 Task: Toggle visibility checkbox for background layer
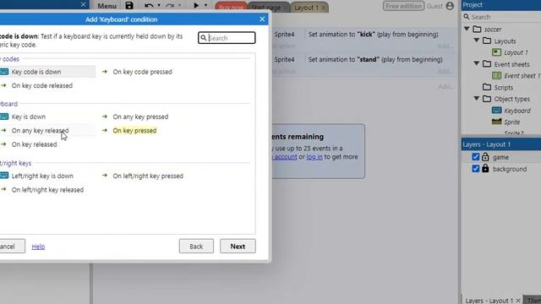pos(475,169)
